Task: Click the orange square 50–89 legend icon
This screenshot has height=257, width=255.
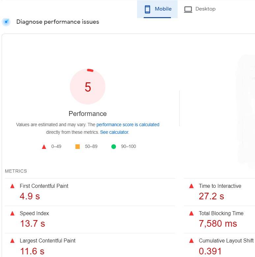Action: (77, 146)
